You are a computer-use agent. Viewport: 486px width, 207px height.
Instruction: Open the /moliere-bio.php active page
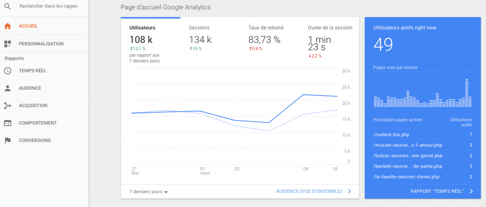click(391, 135)
